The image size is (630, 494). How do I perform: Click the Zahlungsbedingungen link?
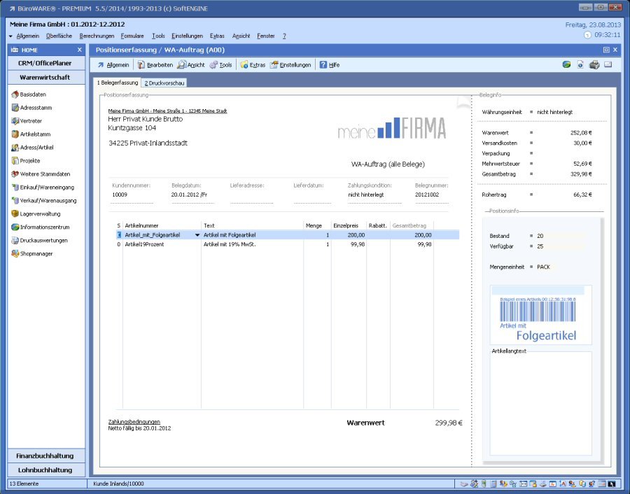click(x=134, y=422)
